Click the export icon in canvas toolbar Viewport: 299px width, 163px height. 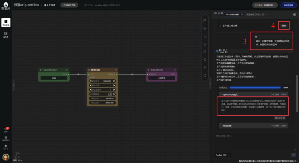205,28
